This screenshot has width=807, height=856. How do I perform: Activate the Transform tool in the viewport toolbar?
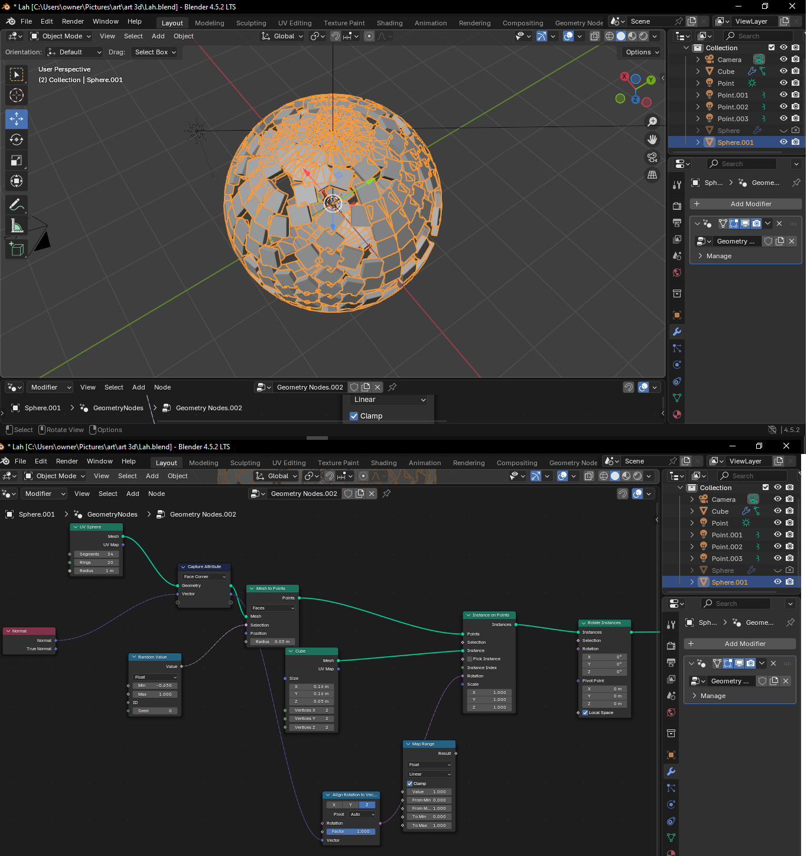17,181
